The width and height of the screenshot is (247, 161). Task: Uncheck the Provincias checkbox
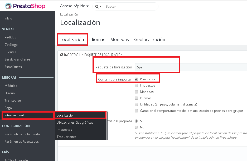click(136, 79)
